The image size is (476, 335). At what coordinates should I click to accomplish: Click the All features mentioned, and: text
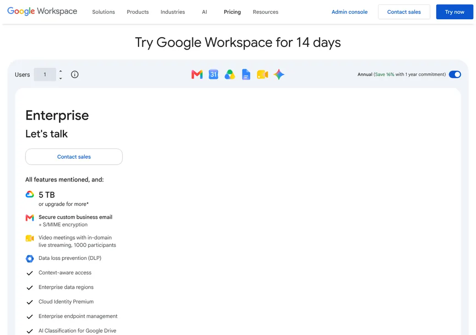tap(65, 180)
